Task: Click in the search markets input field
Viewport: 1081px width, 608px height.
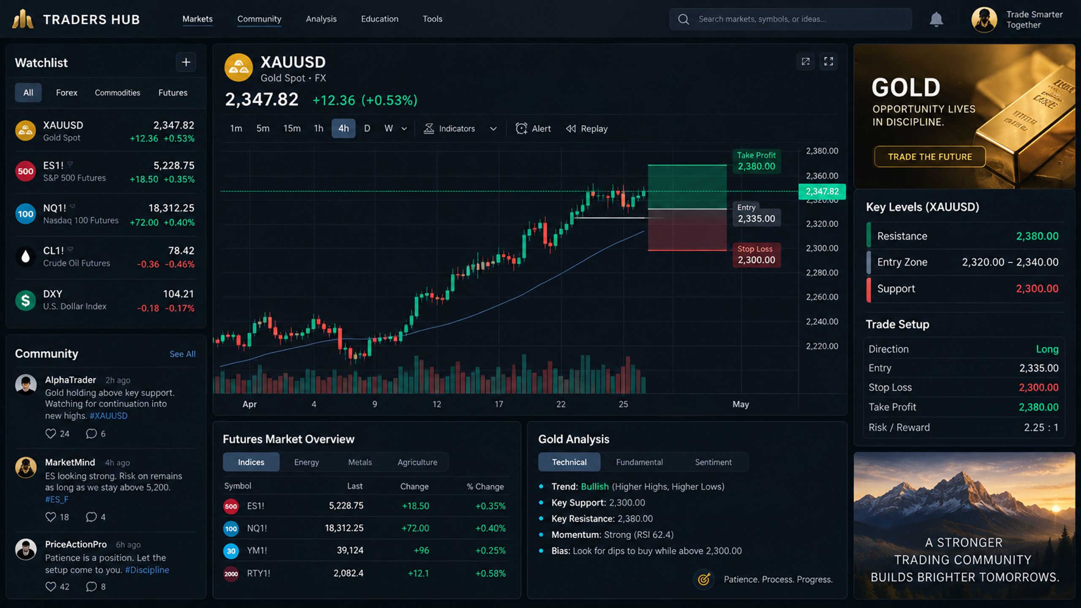Action: click(x=790, y=19)
